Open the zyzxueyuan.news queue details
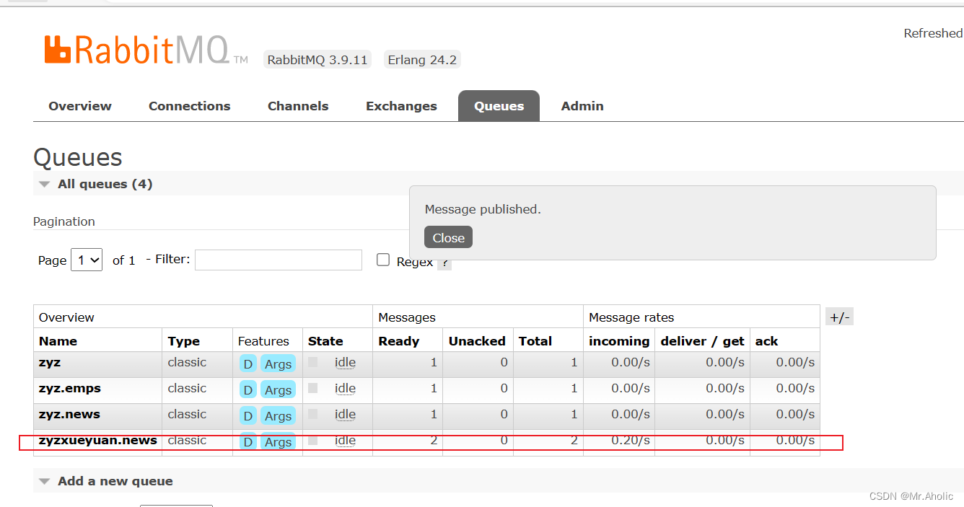964x507 pixels. tap(97, 440)
